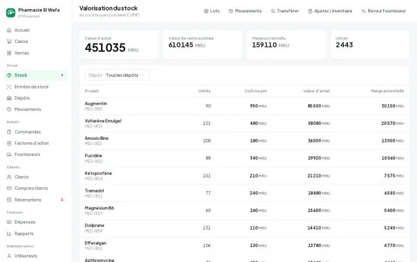This screenshot has height=262, width=417.
Task: Open Entrées de stock page
Action: click(36, 86)
